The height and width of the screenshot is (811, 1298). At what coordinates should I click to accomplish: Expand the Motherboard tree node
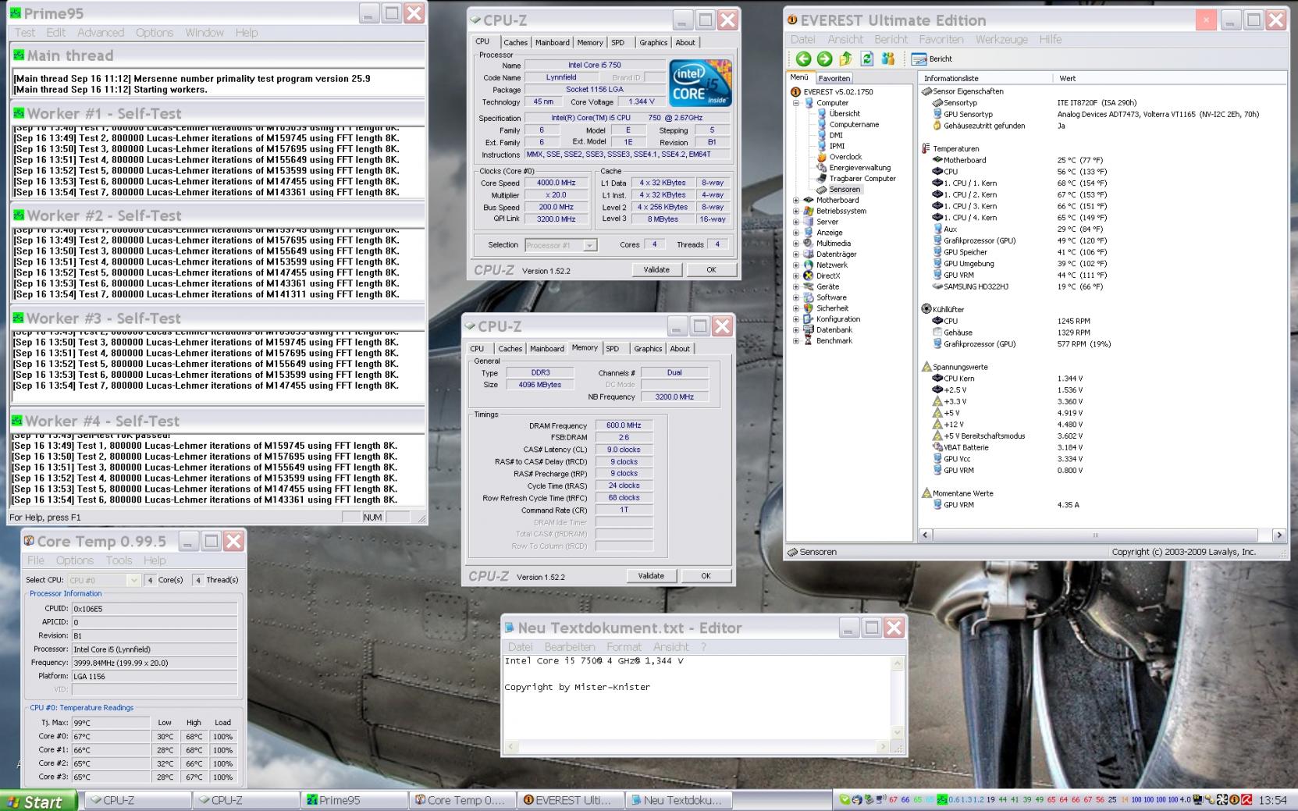796,201
